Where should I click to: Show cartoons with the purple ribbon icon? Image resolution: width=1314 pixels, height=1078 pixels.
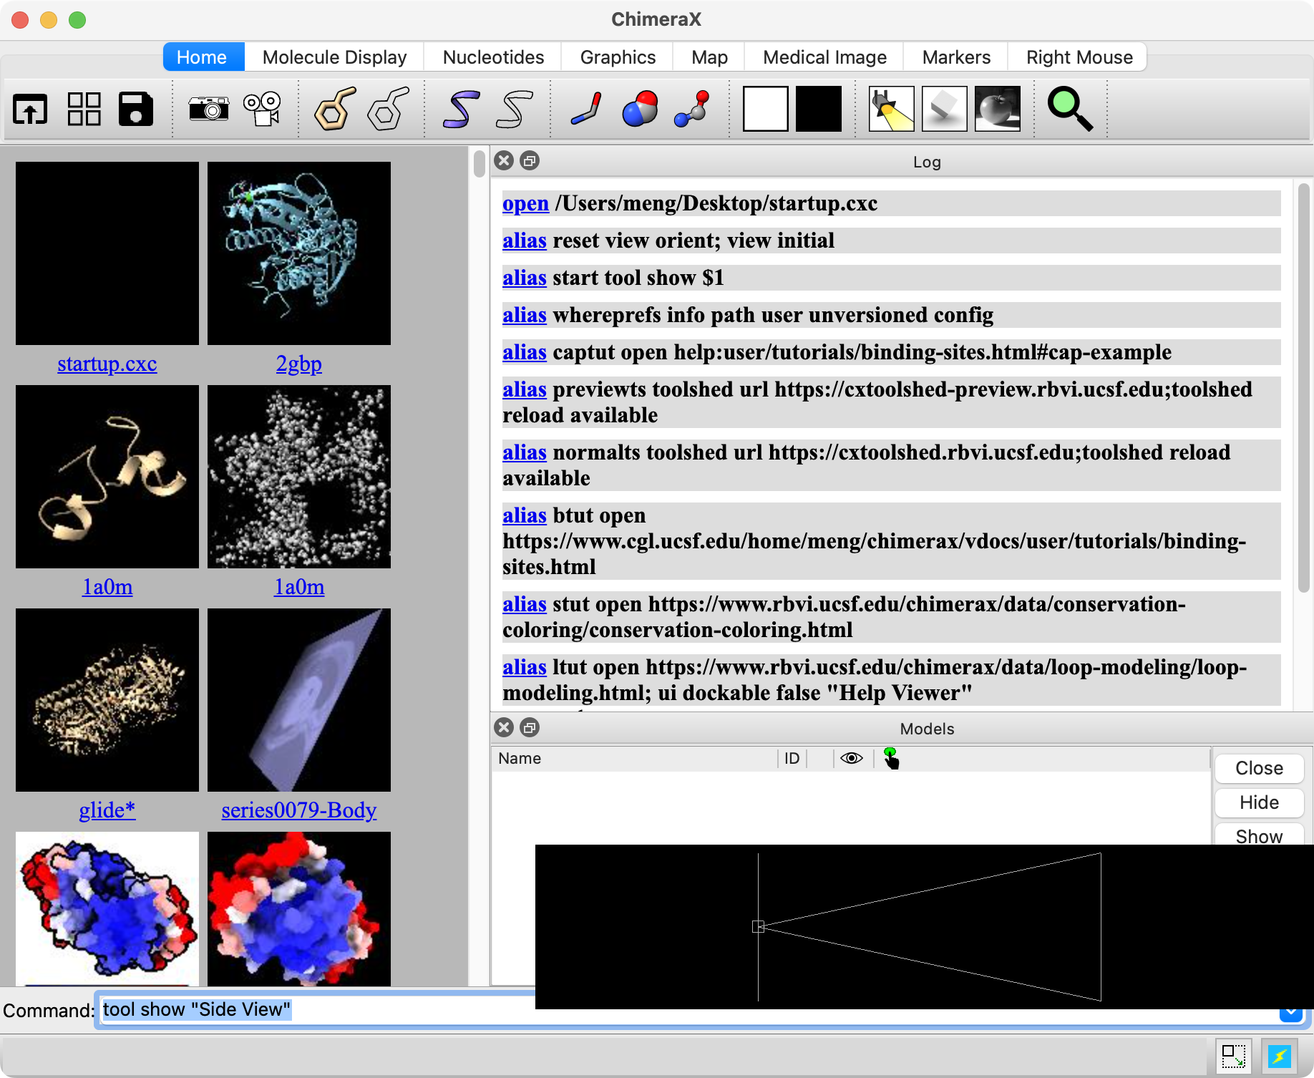click(461, 110)
